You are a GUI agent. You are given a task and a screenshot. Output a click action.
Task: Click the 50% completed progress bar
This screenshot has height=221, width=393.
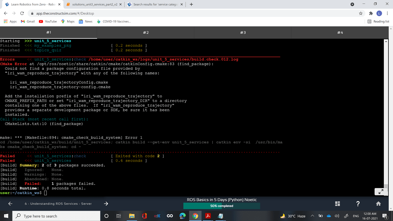point(223,206)
